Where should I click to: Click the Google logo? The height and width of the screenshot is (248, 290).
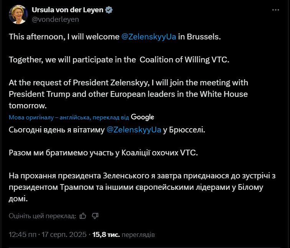[x=142, y=117]
